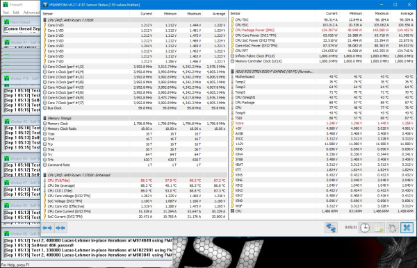
Task: Select the CPU Package temperature row
Action: pyautogui.click(x=322, y=103)
